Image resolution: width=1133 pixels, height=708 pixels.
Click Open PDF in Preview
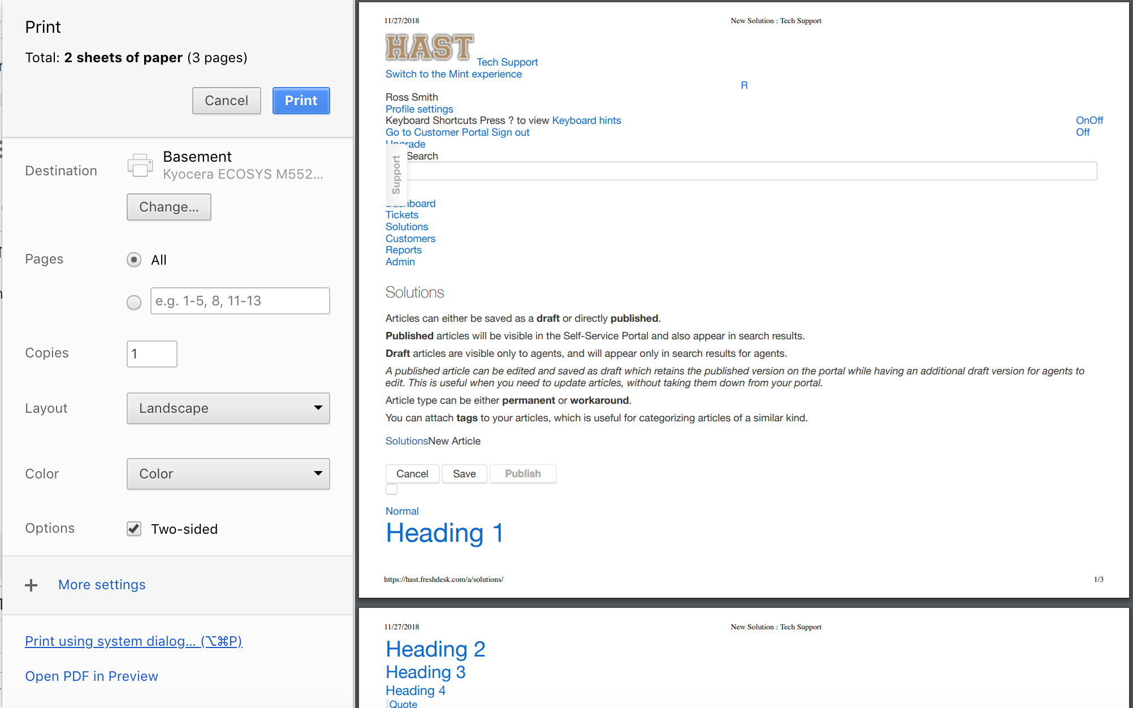coord(92,676)
